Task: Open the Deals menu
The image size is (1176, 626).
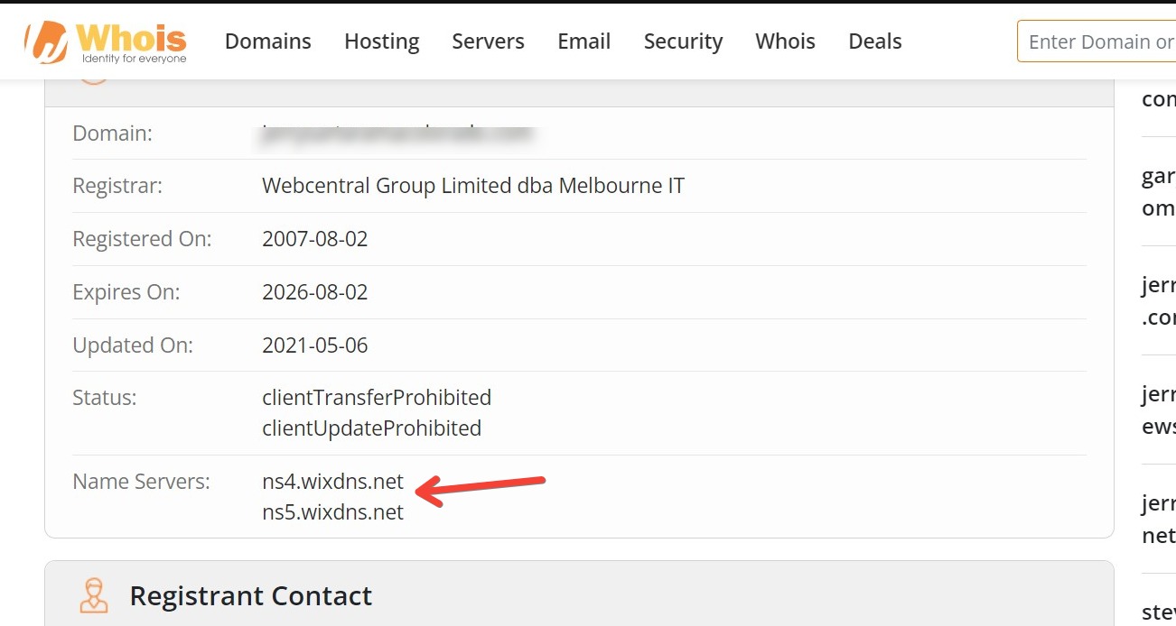Action: (x=874, y=41)
